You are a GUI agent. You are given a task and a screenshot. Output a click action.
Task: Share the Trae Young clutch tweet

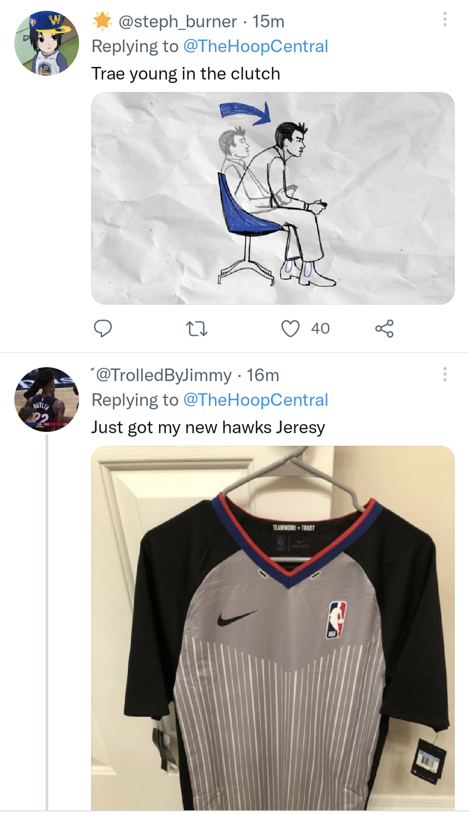[x=384, y=329]
